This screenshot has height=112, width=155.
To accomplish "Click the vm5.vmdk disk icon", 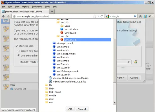I will tap(54, 57).
